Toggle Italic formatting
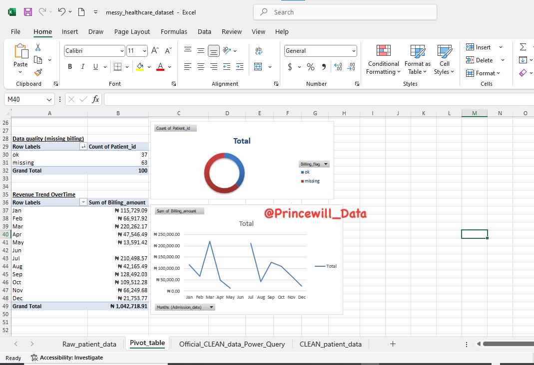The image size is (534, 365). pyautogui.click(x=83, y=67)
